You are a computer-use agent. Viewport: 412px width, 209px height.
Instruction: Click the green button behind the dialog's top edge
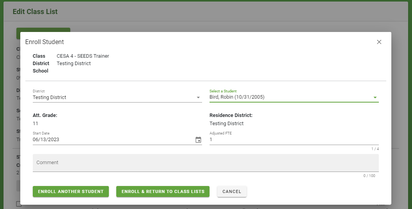[43, 30]
